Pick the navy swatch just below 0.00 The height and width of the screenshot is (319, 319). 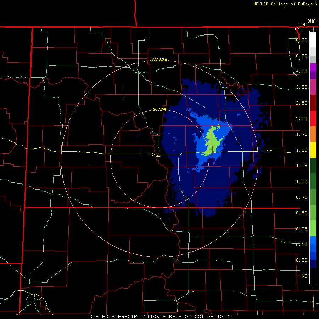tap(313, 264)
